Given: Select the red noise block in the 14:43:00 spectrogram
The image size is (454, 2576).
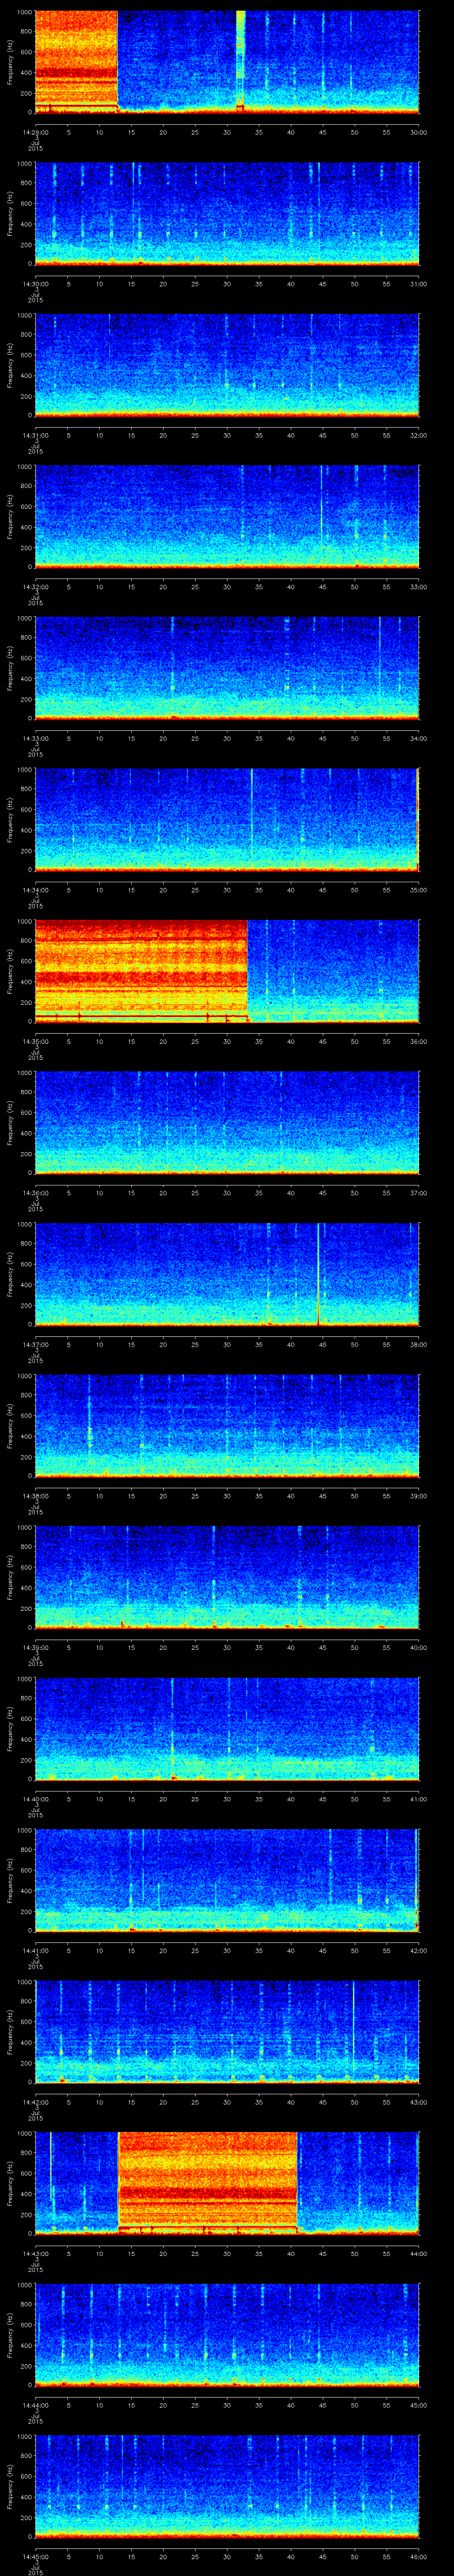Looking at the screenshot, I should pos(207,2183).
